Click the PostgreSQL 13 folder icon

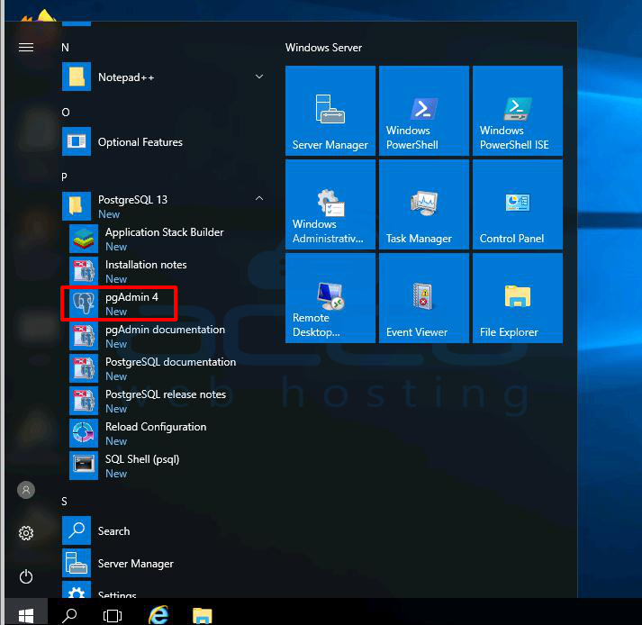[x=77, y=206]
